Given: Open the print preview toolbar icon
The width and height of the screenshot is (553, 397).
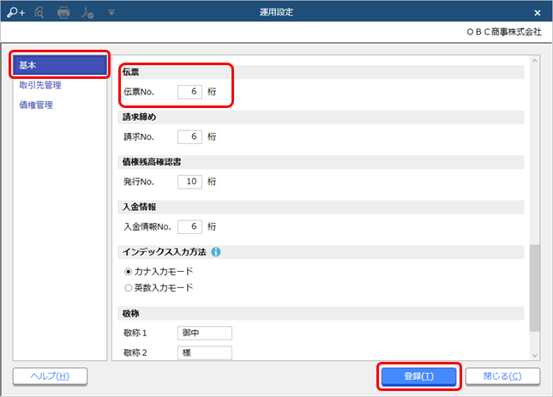Looking at the screenshot, I should pos(39,13).
